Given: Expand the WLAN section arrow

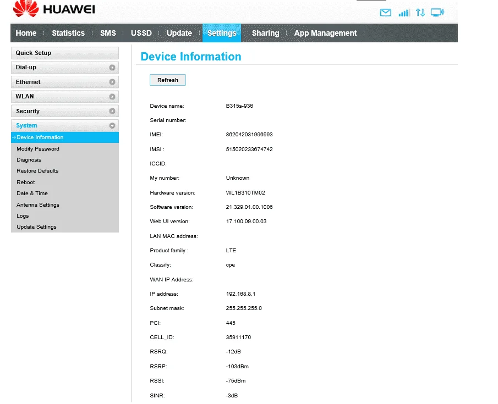Looking at the screenshot, I should (x=112, y=97).
